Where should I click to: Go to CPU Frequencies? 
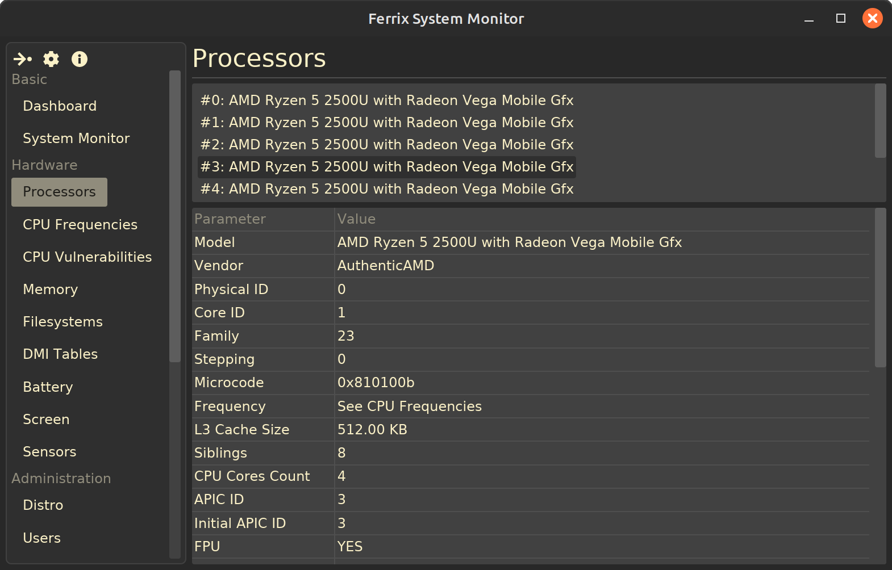80,225
